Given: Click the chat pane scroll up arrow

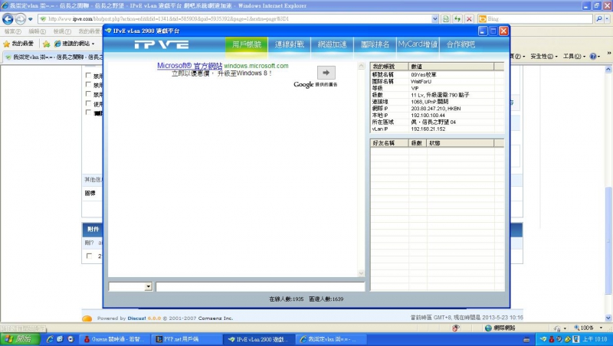Looking at the screenshot, I should [361, 66].
